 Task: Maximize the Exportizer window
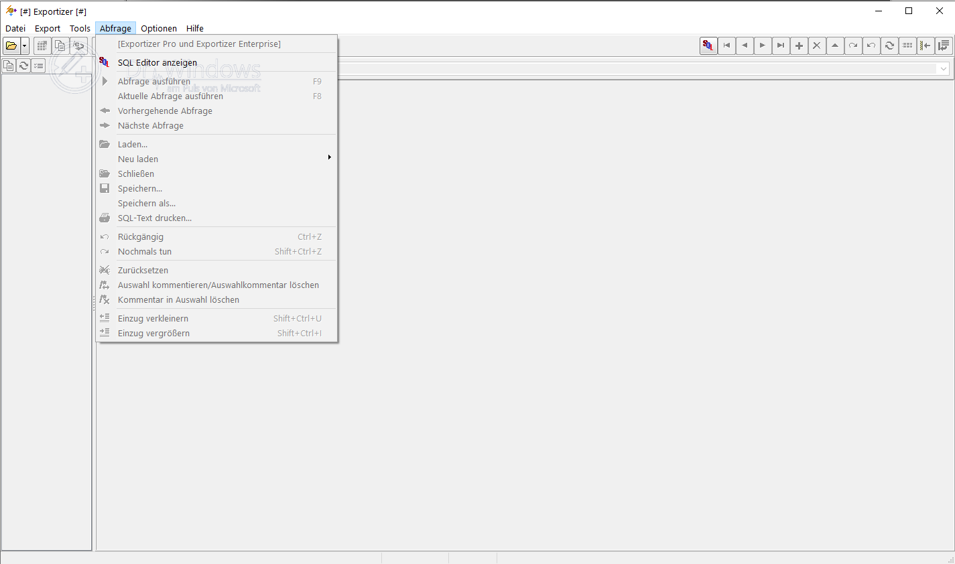[x=909, y=11]
